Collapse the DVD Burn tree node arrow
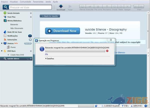This screenshot has height=108, width=150. tap(2, 51)
